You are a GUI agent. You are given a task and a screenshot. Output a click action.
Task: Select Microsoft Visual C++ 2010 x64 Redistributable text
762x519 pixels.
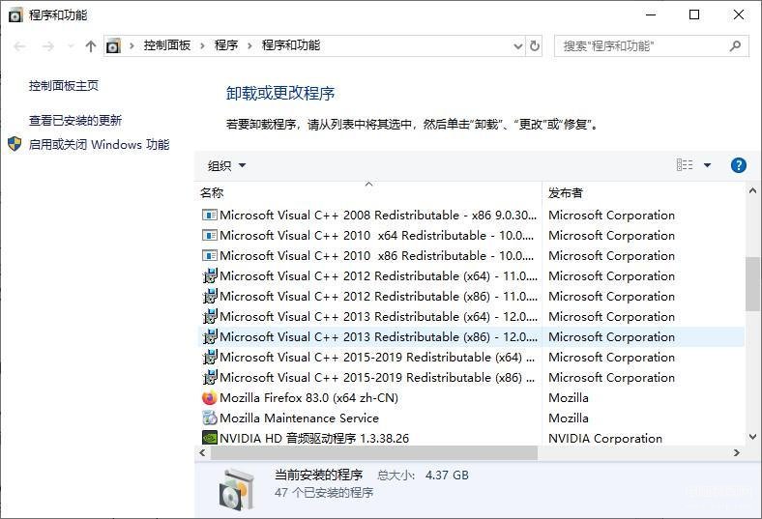[x=376, y=236]
